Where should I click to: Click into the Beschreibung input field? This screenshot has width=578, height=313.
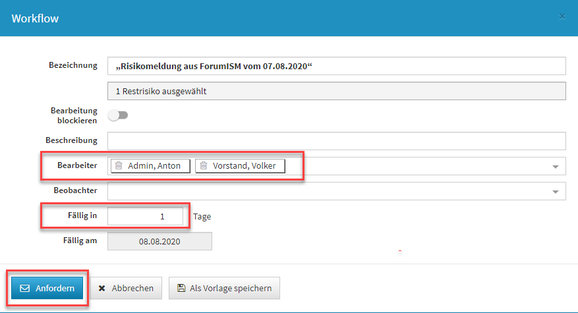(x=336, y=141)
